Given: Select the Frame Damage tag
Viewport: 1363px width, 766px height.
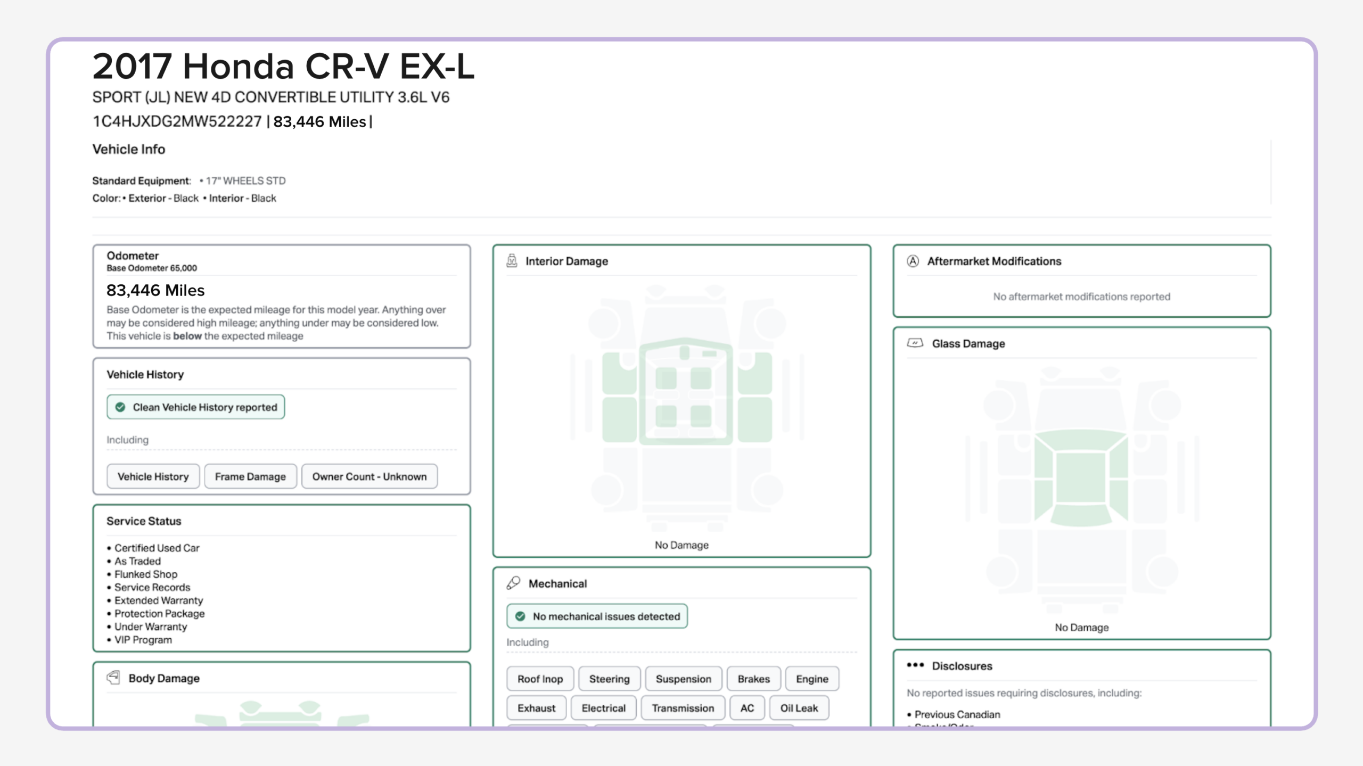Looking at the screenshot, I should click(250, 476).
